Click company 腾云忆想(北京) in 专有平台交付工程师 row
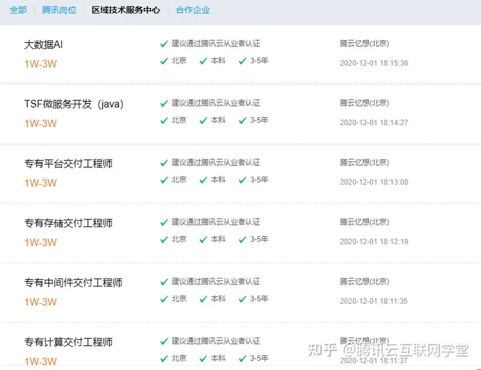The width and height of the screenshot is (481, 370). coord(365,163)
